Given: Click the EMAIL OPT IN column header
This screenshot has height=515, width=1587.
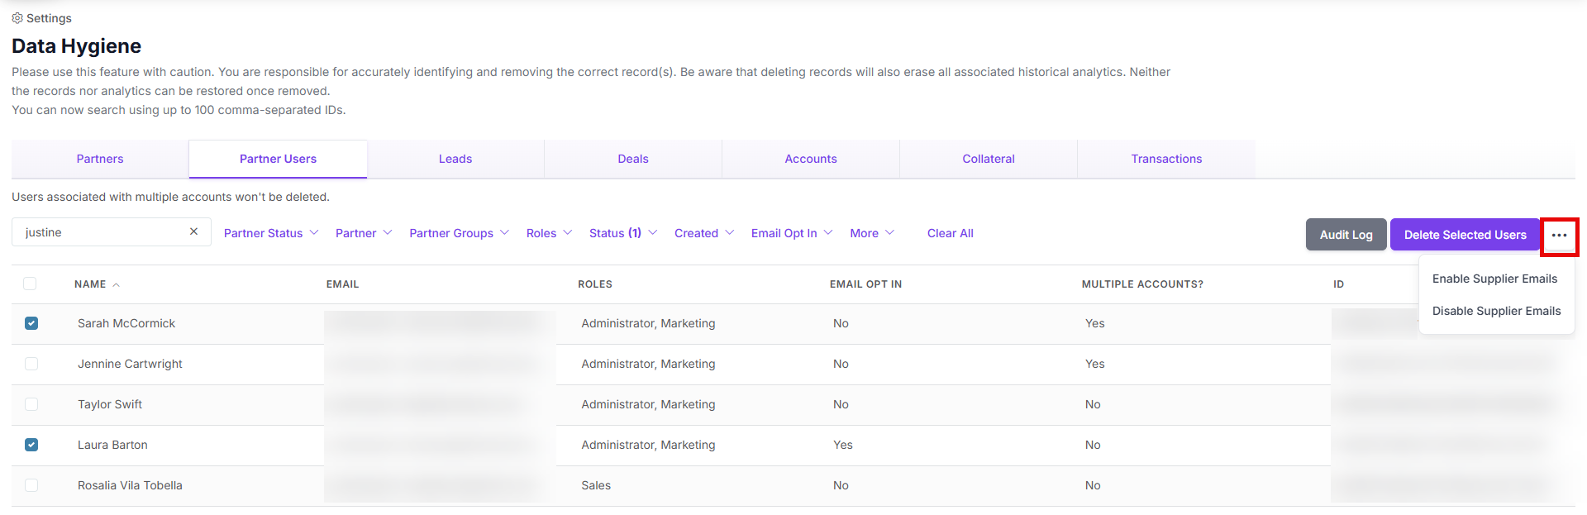Looking at the screenshot, I should tap(865, 284).
